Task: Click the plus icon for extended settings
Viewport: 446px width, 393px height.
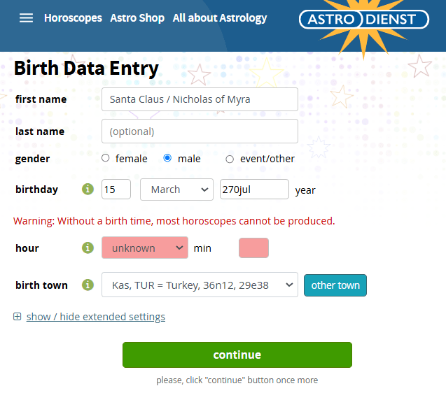Action: coord(18,317)
